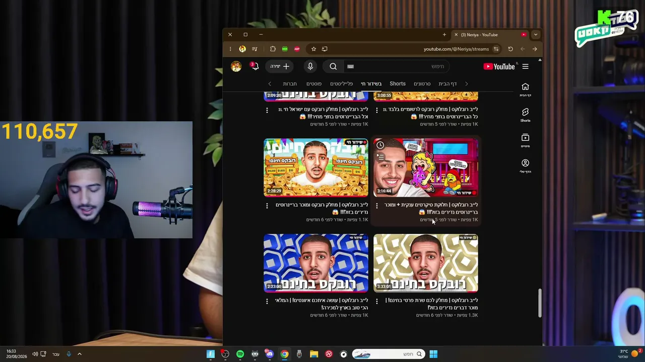Open the video thumbnail with duration 2:28:29
This screenshot has width=645, height=362.
click(316, 167)
